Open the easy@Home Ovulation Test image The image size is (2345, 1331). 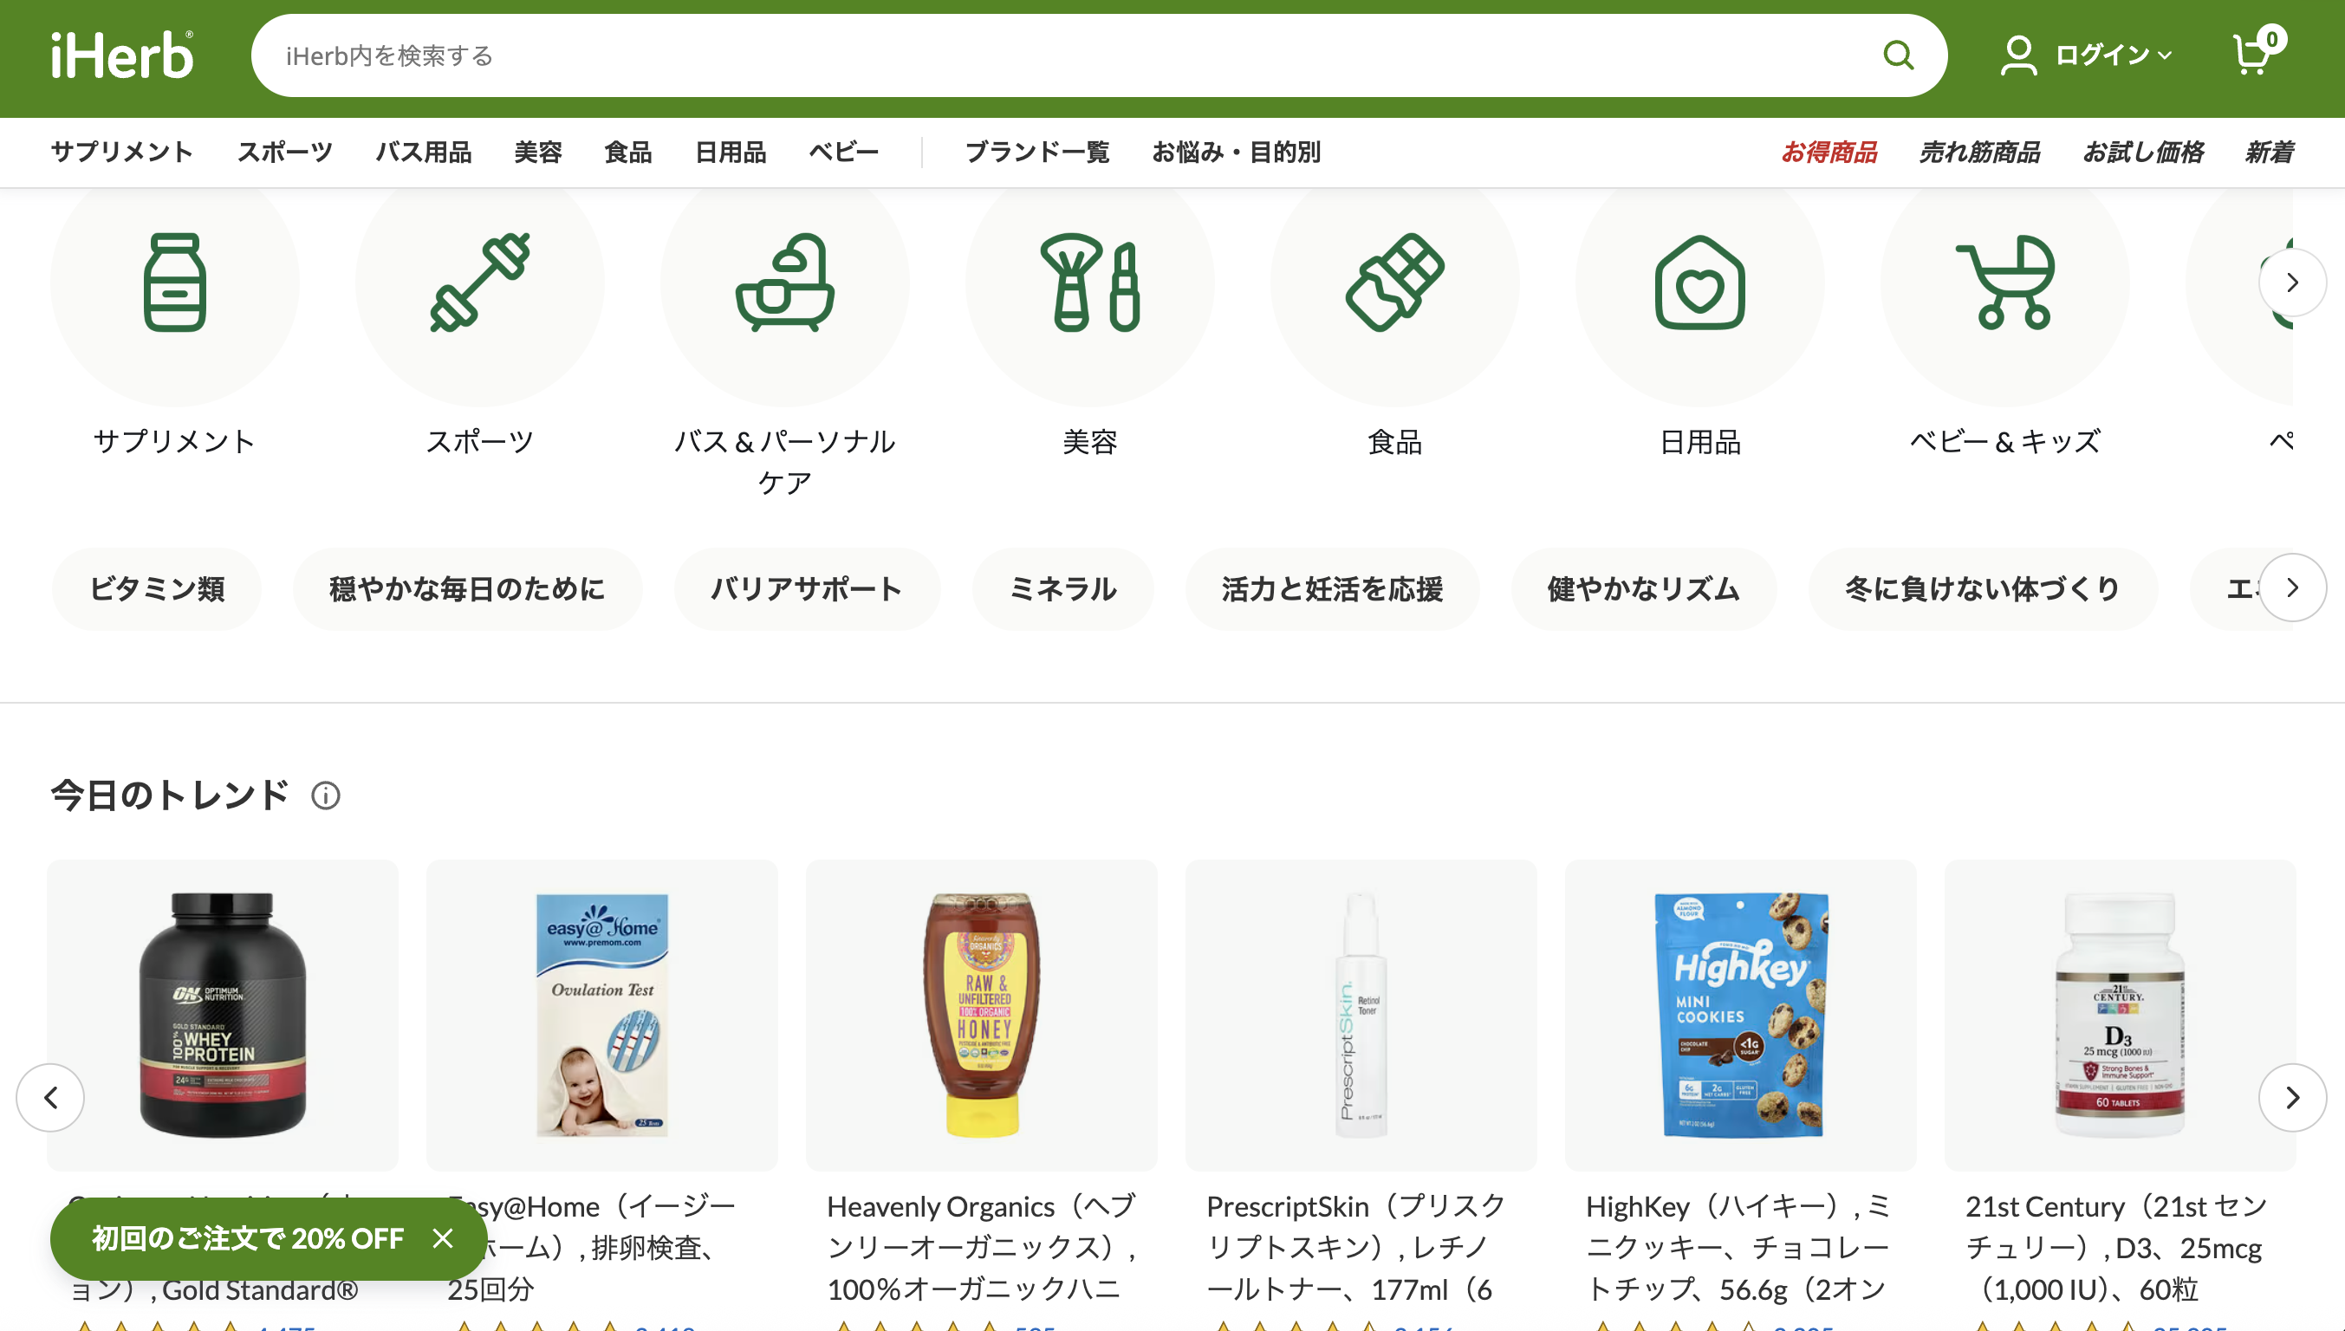(601, 1015)
